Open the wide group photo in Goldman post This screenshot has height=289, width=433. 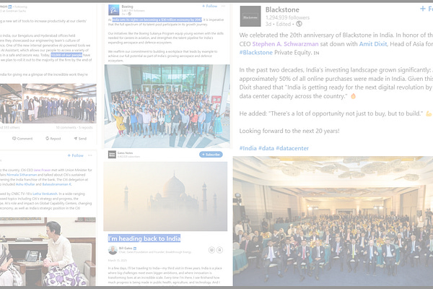click(59, 103)
